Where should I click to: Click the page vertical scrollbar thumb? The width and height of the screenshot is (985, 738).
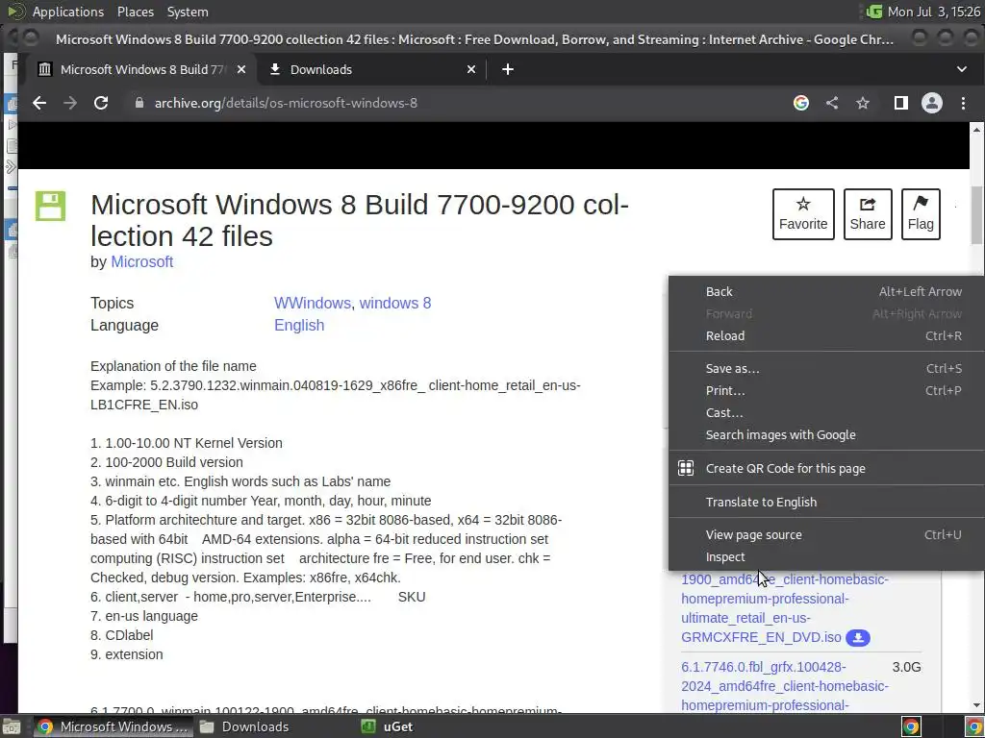click(976, 215)
